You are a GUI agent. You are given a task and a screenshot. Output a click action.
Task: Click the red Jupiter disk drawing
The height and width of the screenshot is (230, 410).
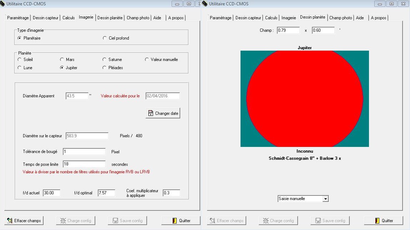(305, 99)
